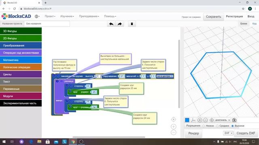Click the redo arrow button
The image size is (259, 145).
click(x=120, y=24)
